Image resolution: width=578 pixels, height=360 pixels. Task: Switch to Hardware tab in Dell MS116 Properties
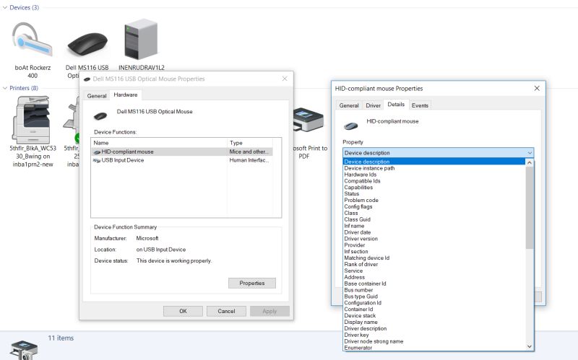(x=125, y=95)
